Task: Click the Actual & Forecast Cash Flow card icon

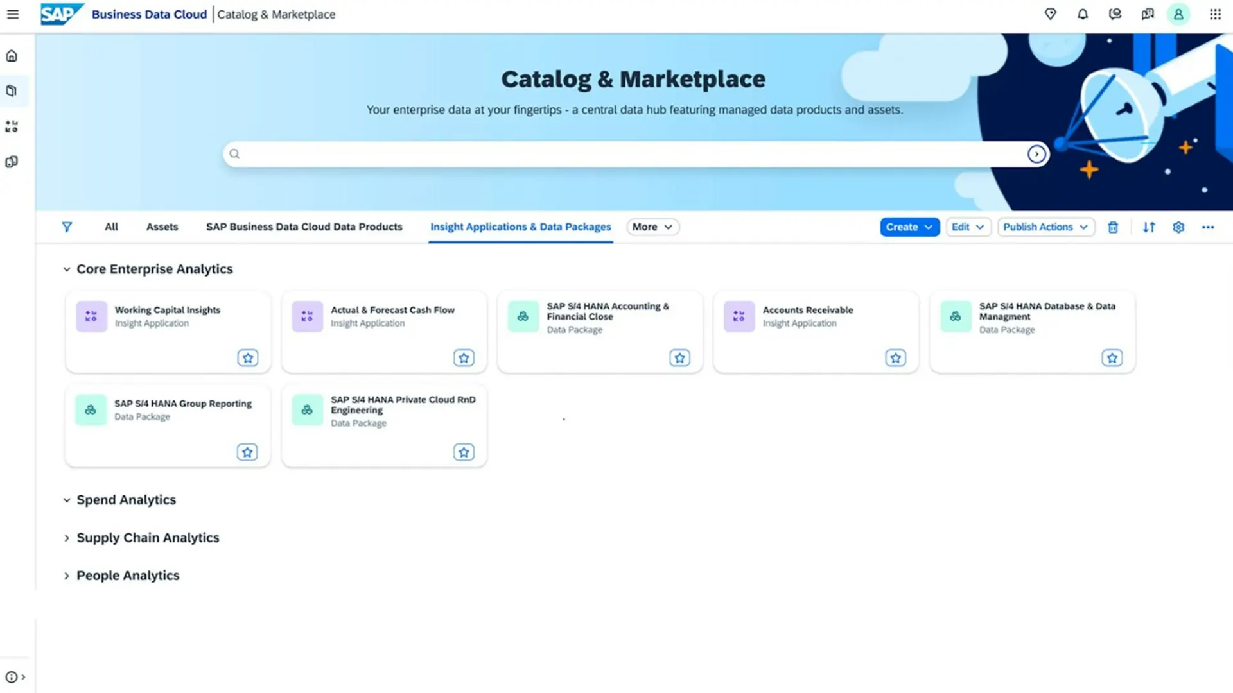Action: [307, 316]
